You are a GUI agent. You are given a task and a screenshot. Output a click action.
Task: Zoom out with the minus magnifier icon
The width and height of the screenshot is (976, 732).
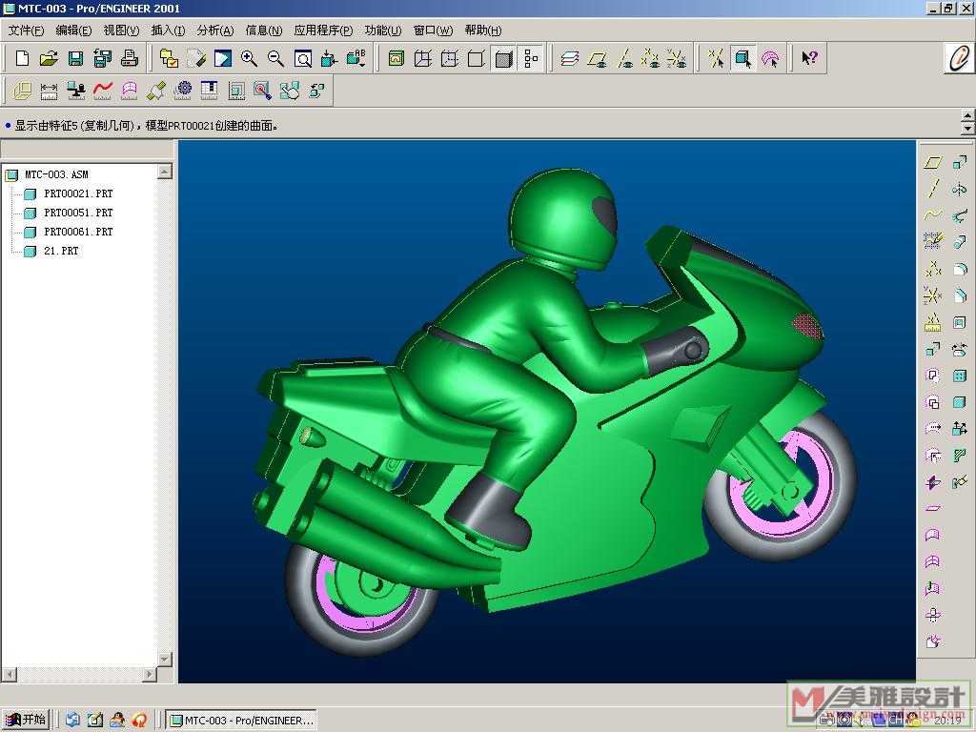pyautogui.click(x=275, y=58)
